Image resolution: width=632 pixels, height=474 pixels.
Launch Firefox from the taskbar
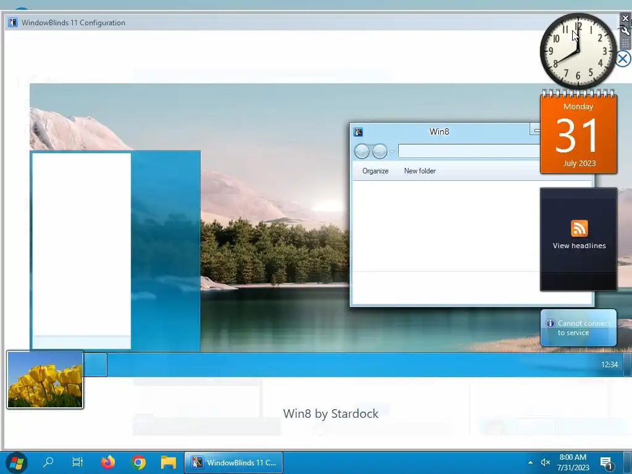[107, 462]
